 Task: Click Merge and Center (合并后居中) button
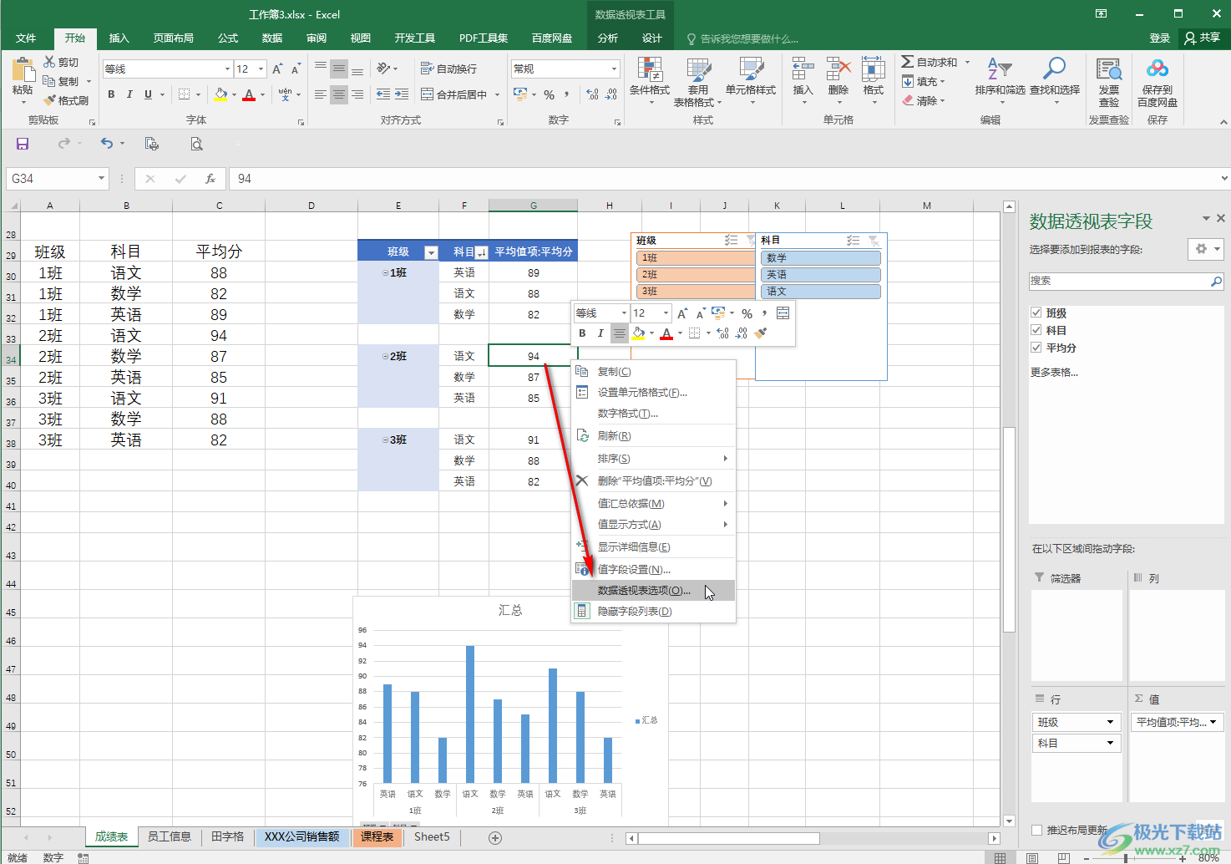(x=454, y=94)
